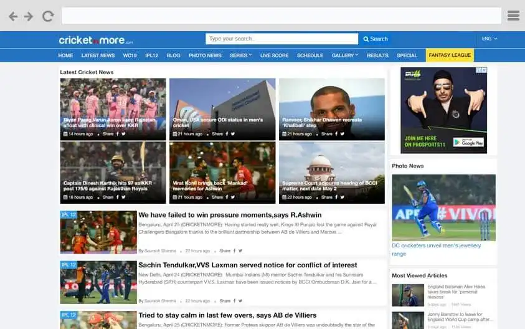The width and height of the screenshot is (525, 329).
Task: Open the DC cricketers photo news thumbnail
Action: point(443,207)
